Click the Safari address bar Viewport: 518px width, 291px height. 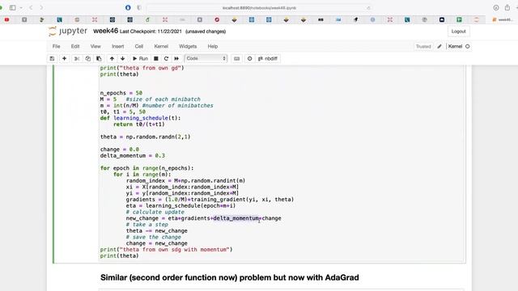pyautogui.click(x=259, y=8)
